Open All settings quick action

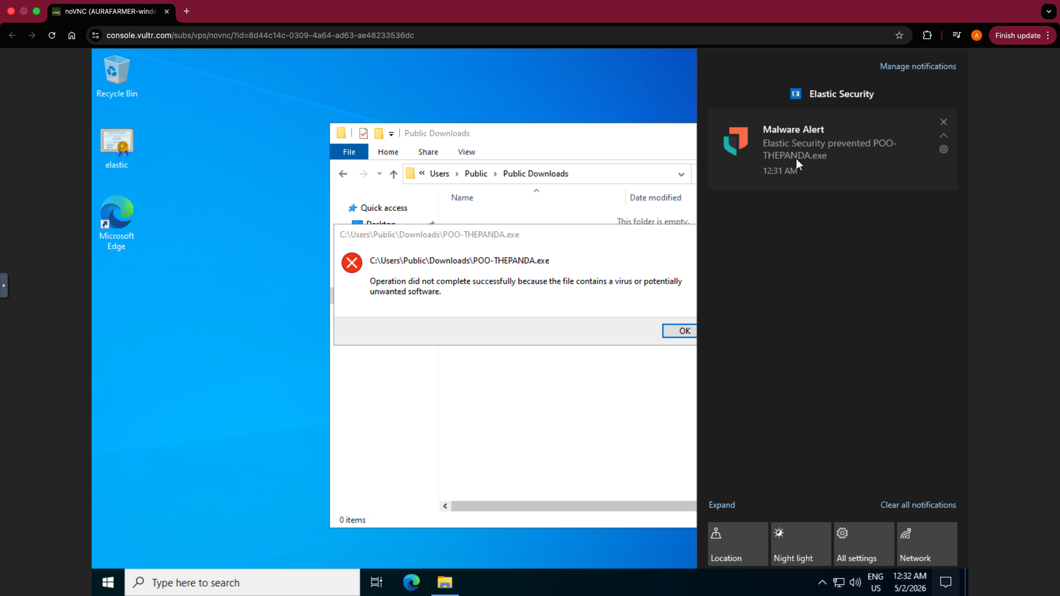click(x=864, y=544)
